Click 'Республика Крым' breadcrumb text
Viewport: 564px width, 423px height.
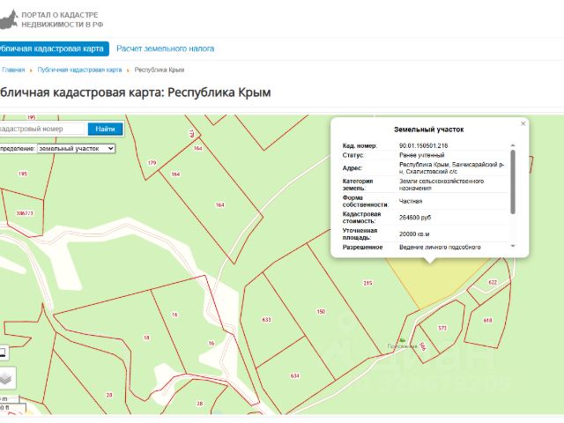pyautogui.click(x=160, y=70)
